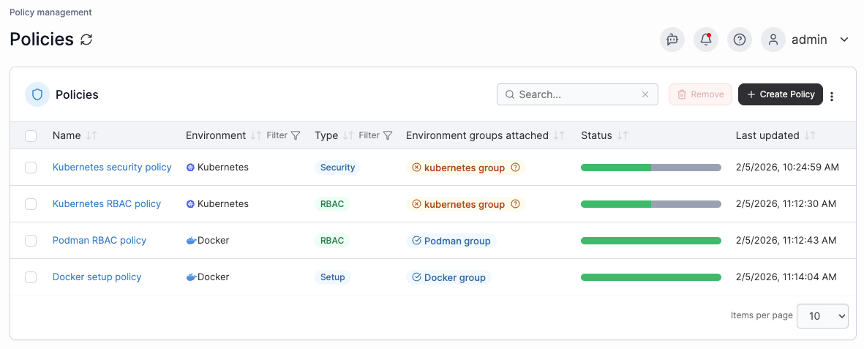This screenshot has width=864, height=349.
Task: Open the kebab menu beside Create Policy
Action: coord(832,95)
